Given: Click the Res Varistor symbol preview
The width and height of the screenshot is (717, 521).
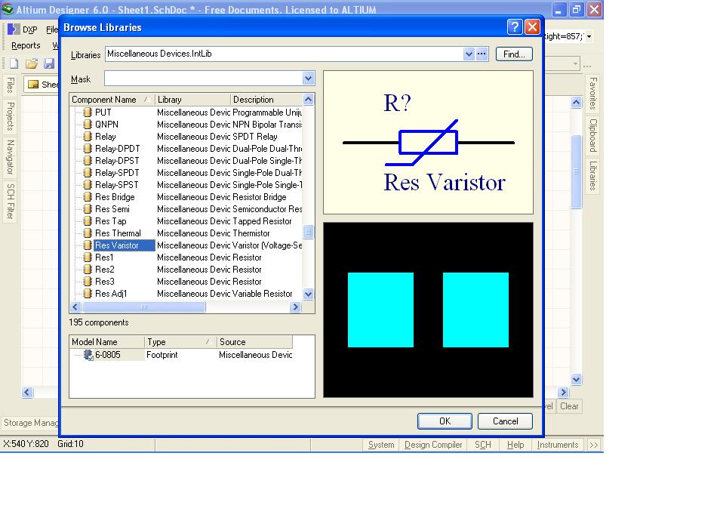Looking at the screenshot, I should [x=428, y=142].
